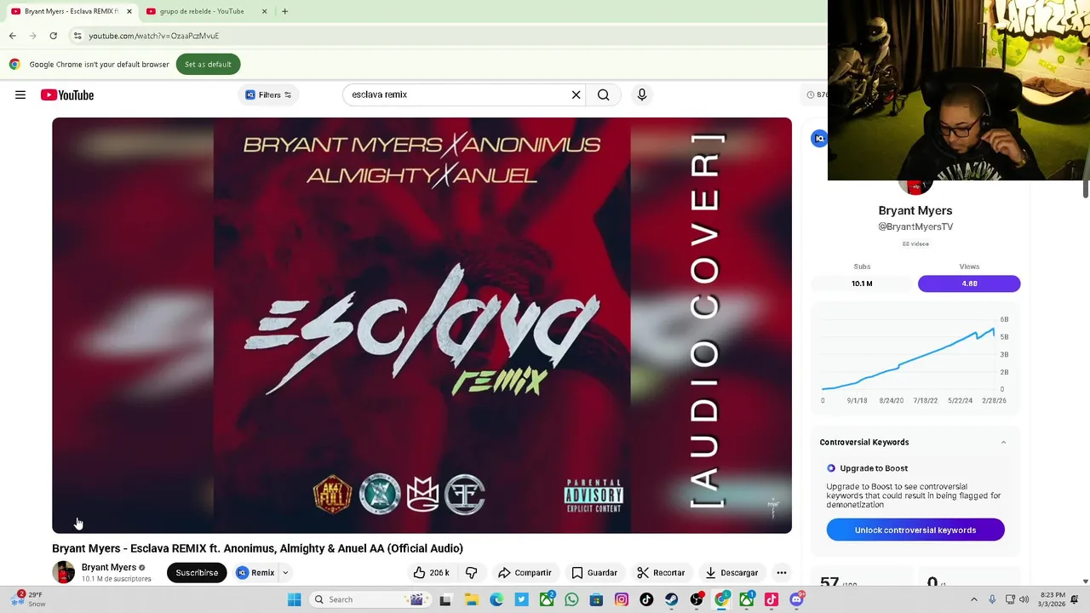This screenshot has width=1090, height=613.
Task: Open Discord from the taskbar
Action: tap(797, 599)
